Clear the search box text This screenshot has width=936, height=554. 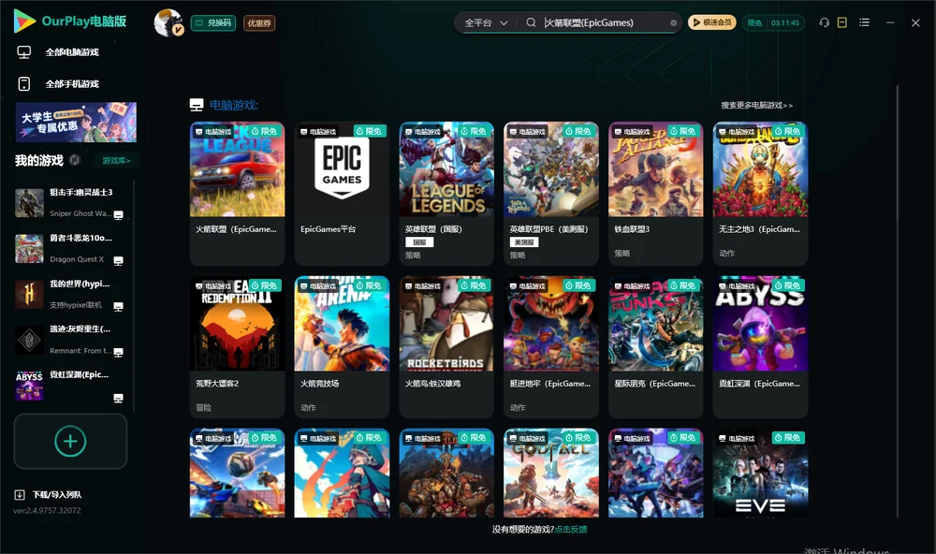[673, 22]
